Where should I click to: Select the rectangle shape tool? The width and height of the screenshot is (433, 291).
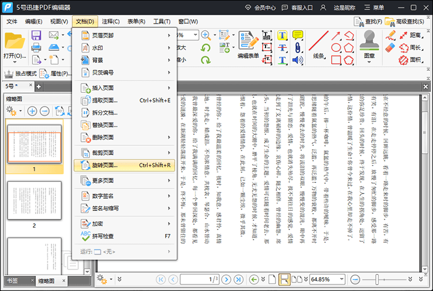click(x=336, y=60)
